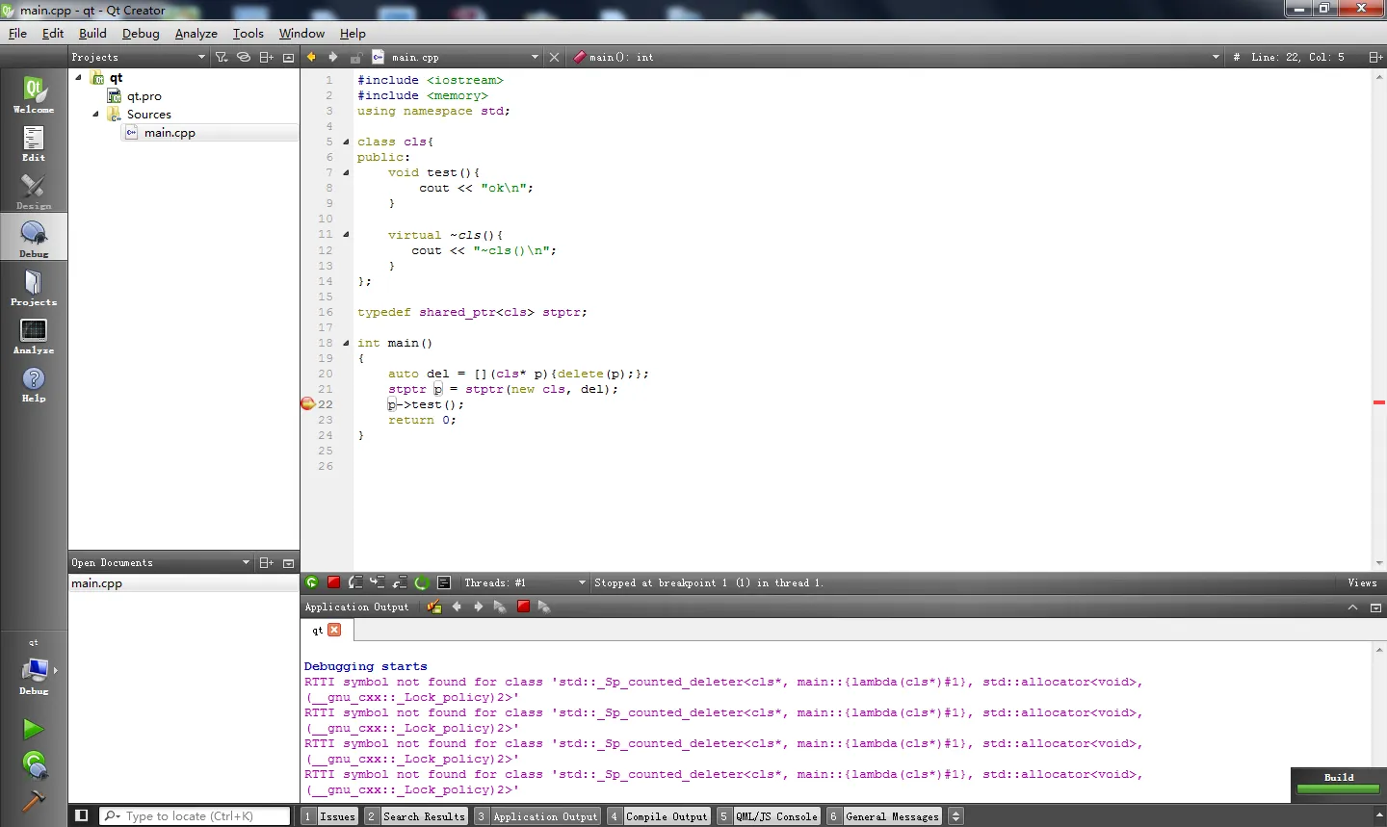Open the Window menu
1387x827 pixels.
(x=301, y=33)
